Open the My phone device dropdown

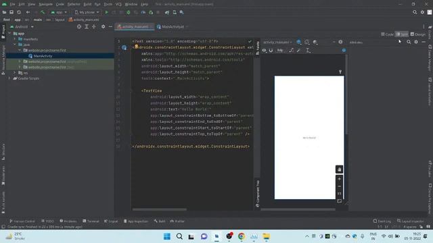point(87,12)
